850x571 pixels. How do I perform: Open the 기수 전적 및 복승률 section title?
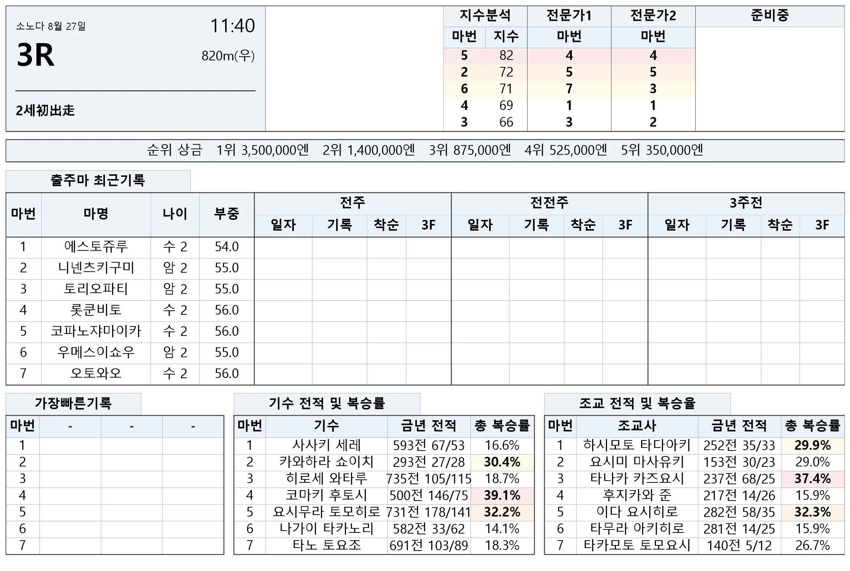pos(327,404)
